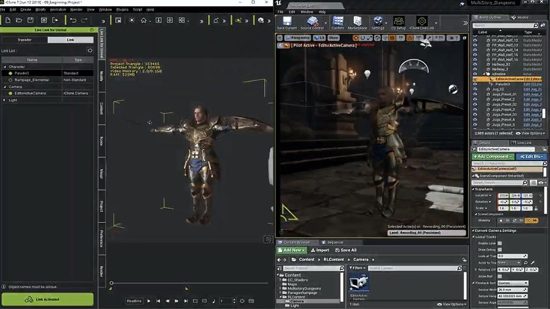Toggle visibility eye for FP_Wall_Half_12

(x=475, y=40)
